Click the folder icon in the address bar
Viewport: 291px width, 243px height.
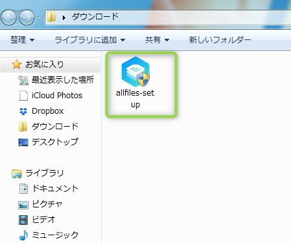[52, 17]
